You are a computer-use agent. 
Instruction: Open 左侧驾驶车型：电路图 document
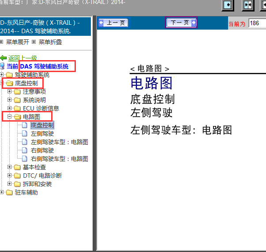pos(60,142)
